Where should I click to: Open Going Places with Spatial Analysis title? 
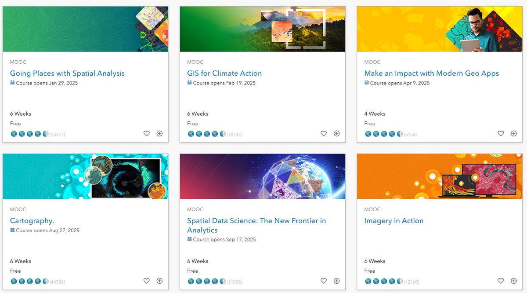coord(67,73)
